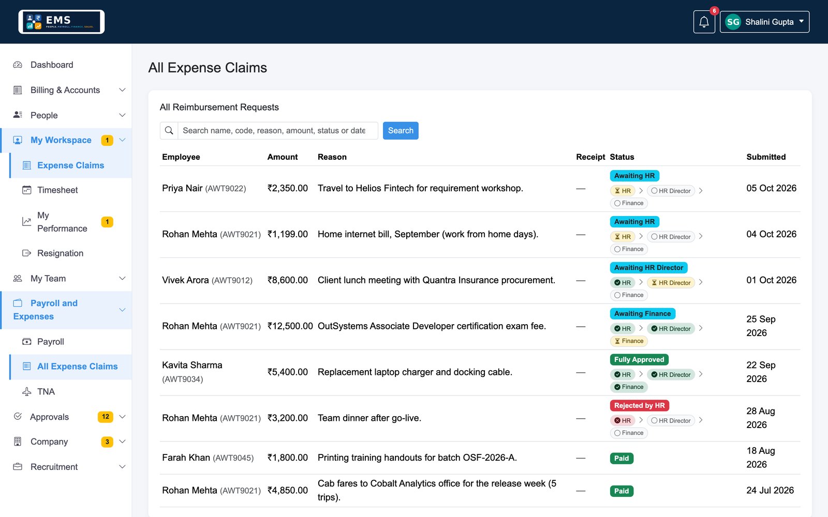Click the Billing & Accounts icon
The height and width of the screenshot is (517, 828).
pos(18,90)
